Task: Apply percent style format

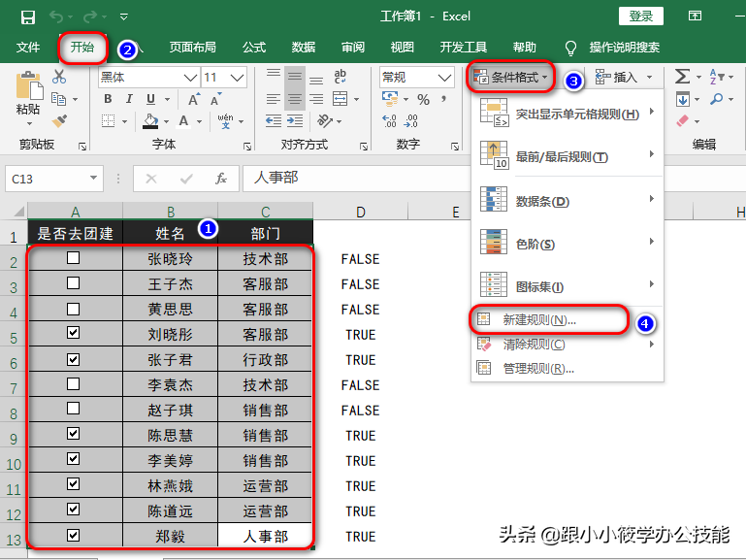Action: tap(423, 99)
